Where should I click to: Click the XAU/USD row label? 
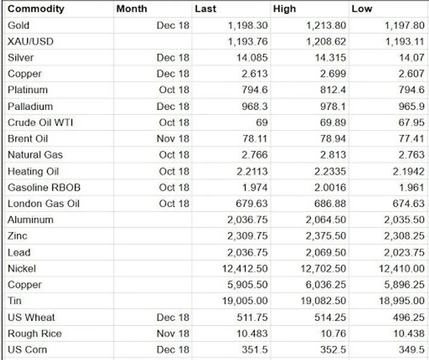click(x=30, y=42)
